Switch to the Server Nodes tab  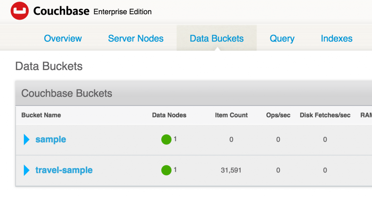136,38
